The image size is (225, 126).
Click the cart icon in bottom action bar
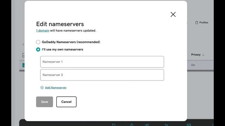166,125
